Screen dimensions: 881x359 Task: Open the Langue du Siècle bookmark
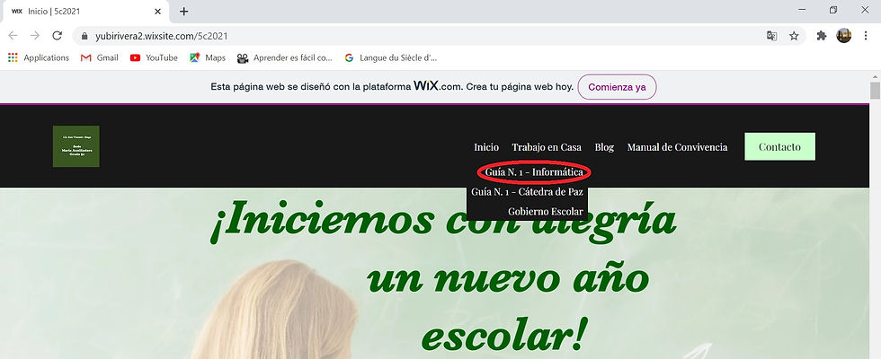390,57
